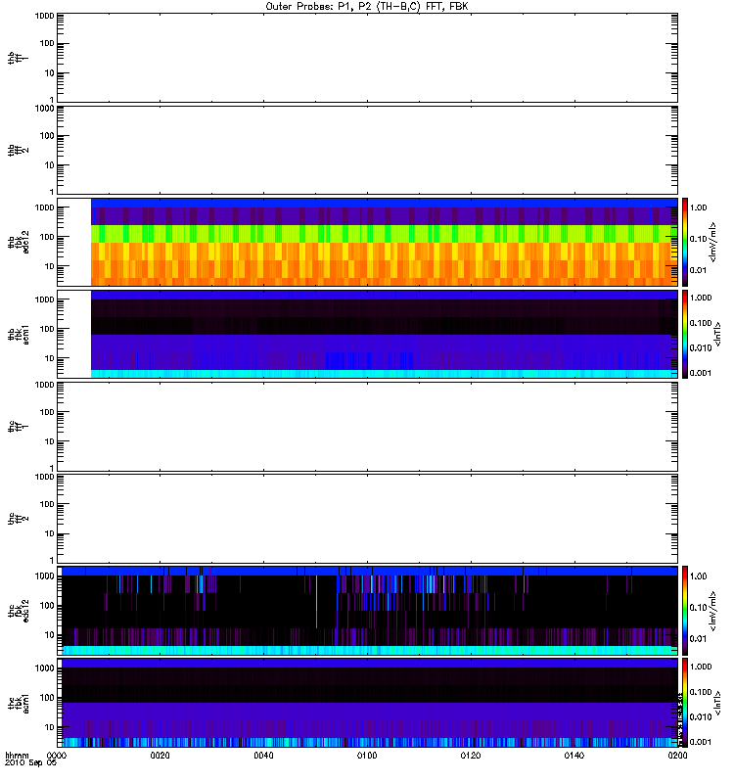This screenshot has width=734, height=783.
Task: Click '10' tick of thb fbk scm1 panel
Action: click(50, 358)
